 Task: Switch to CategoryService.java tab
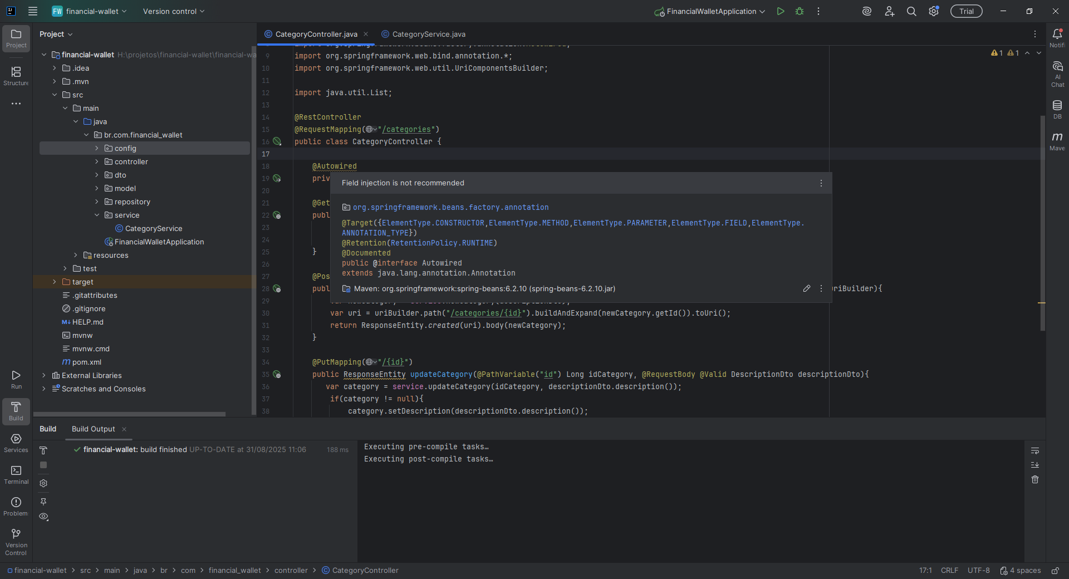tap(423, 34)
